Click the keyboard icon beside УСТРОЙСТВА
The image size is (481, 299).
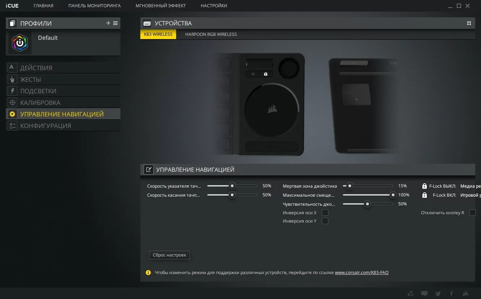[147, 23]
